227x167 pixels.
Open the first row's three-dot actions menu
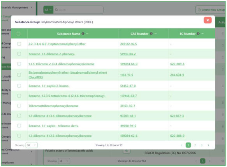pos(223,33)
